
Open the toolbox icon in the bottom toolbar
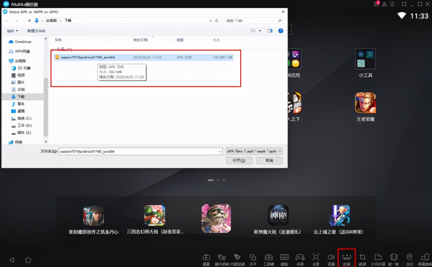tap(269, 257)
